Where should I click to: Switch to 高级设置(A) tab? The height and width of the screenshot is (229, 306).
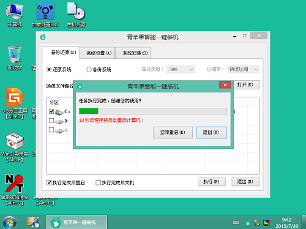(x=97, y=53)
